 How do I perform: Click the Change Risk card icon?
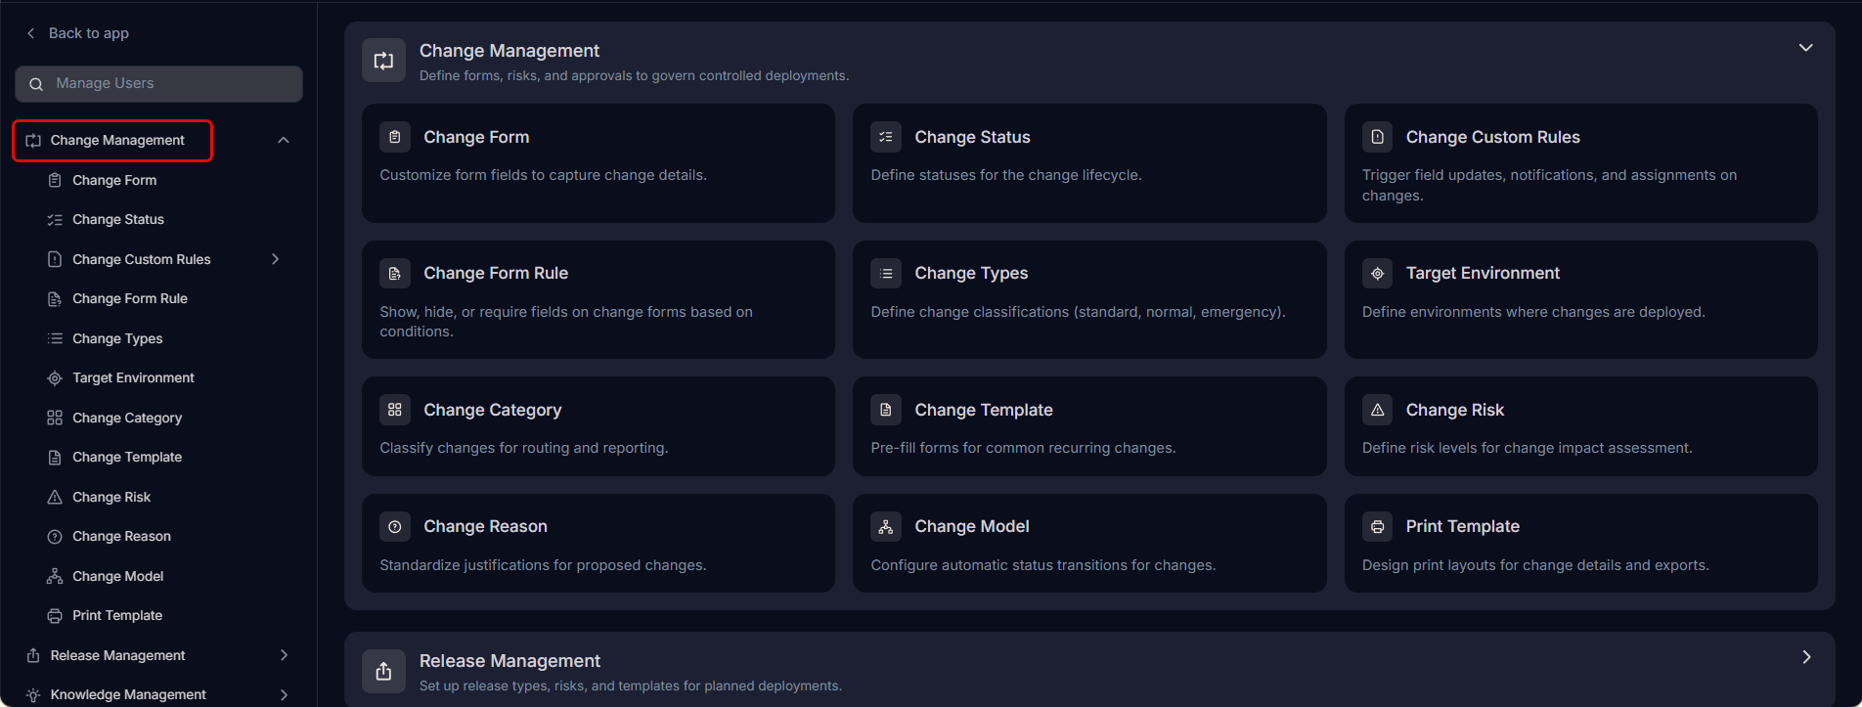coord(1377,410)
